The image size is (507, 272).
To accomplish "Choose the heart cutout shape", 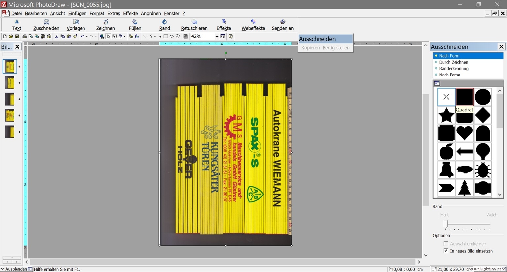I will tap(464, 133).
